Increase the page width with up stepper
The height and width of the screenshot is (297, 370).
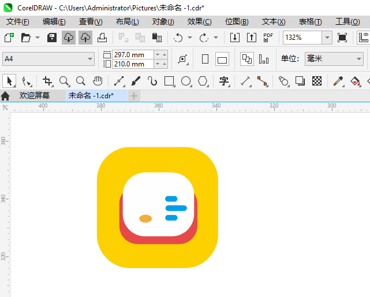[x=165, y=54]
